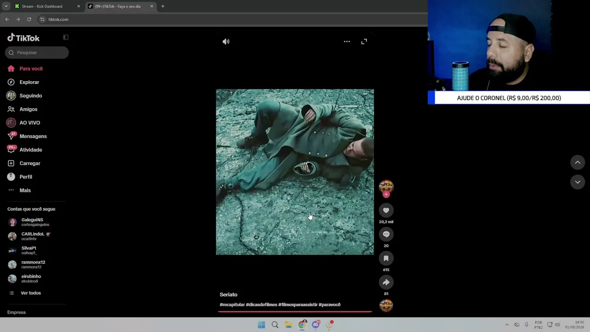
Task: Open the spinning sound disc below the share count
Action: point(386,305)
